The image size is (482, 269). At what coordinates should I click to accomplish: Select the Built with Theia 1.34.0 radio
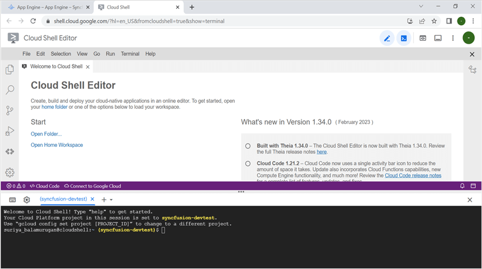pos(248,146)
